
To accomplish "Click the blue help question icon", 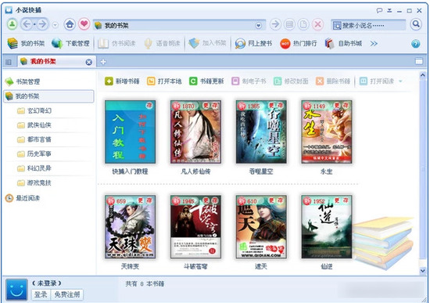I will 416,44.
